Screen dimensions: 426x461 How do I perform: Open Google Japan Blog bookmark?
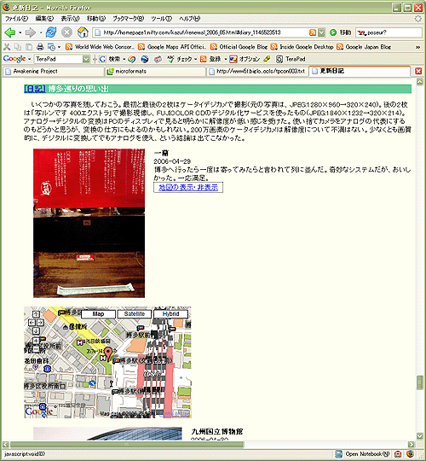click(x=364, y=47)
